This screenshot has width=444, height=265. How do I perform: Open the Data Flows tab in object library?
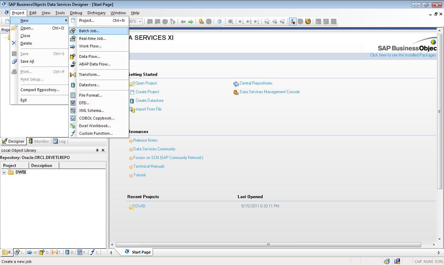pyautogui.click(x=44, y=252)
